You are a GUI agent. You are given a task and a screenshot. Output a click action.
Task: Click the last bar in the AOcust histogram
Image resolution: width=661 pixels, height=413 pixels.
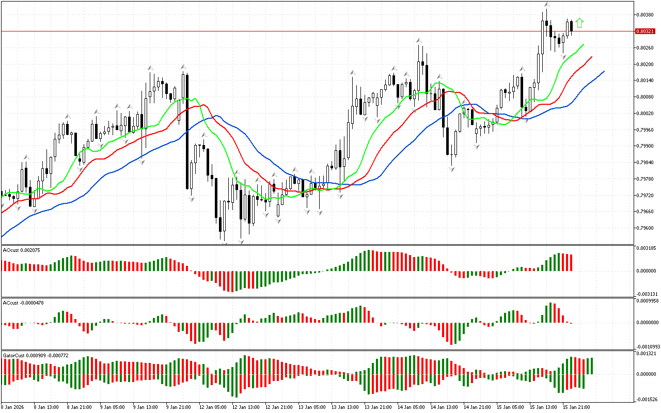pyautogui.click(x=571, y=262)
